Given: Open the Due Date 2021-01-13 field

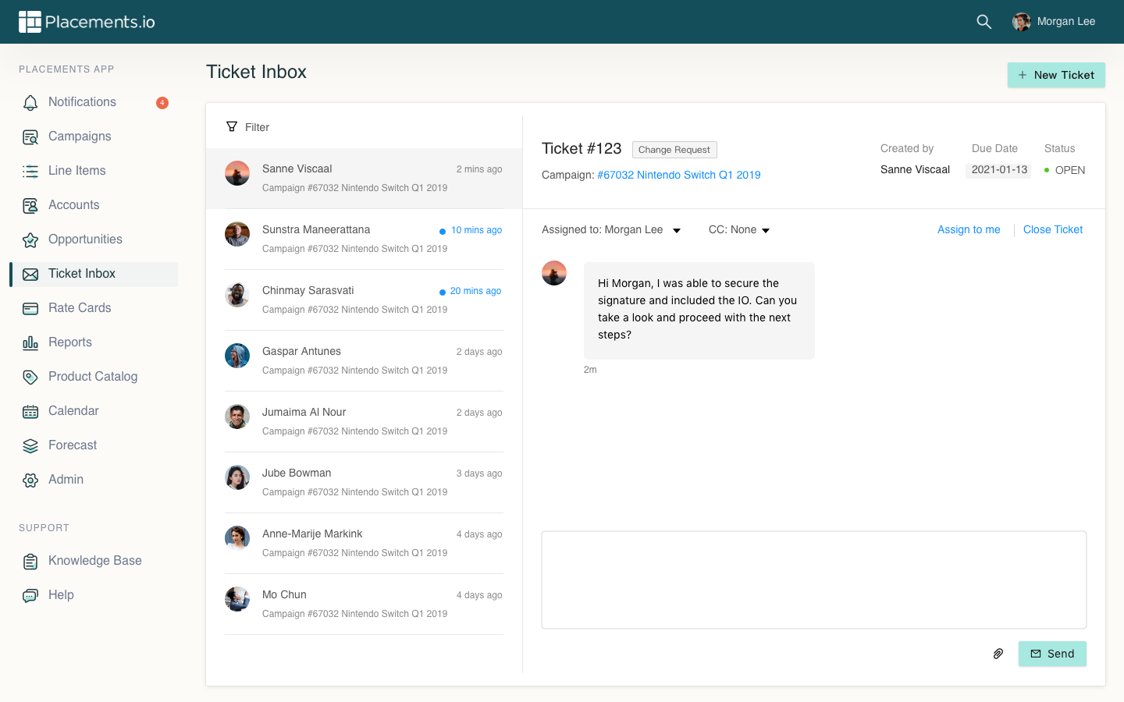Looking at the screenshot, I should 998,170.
